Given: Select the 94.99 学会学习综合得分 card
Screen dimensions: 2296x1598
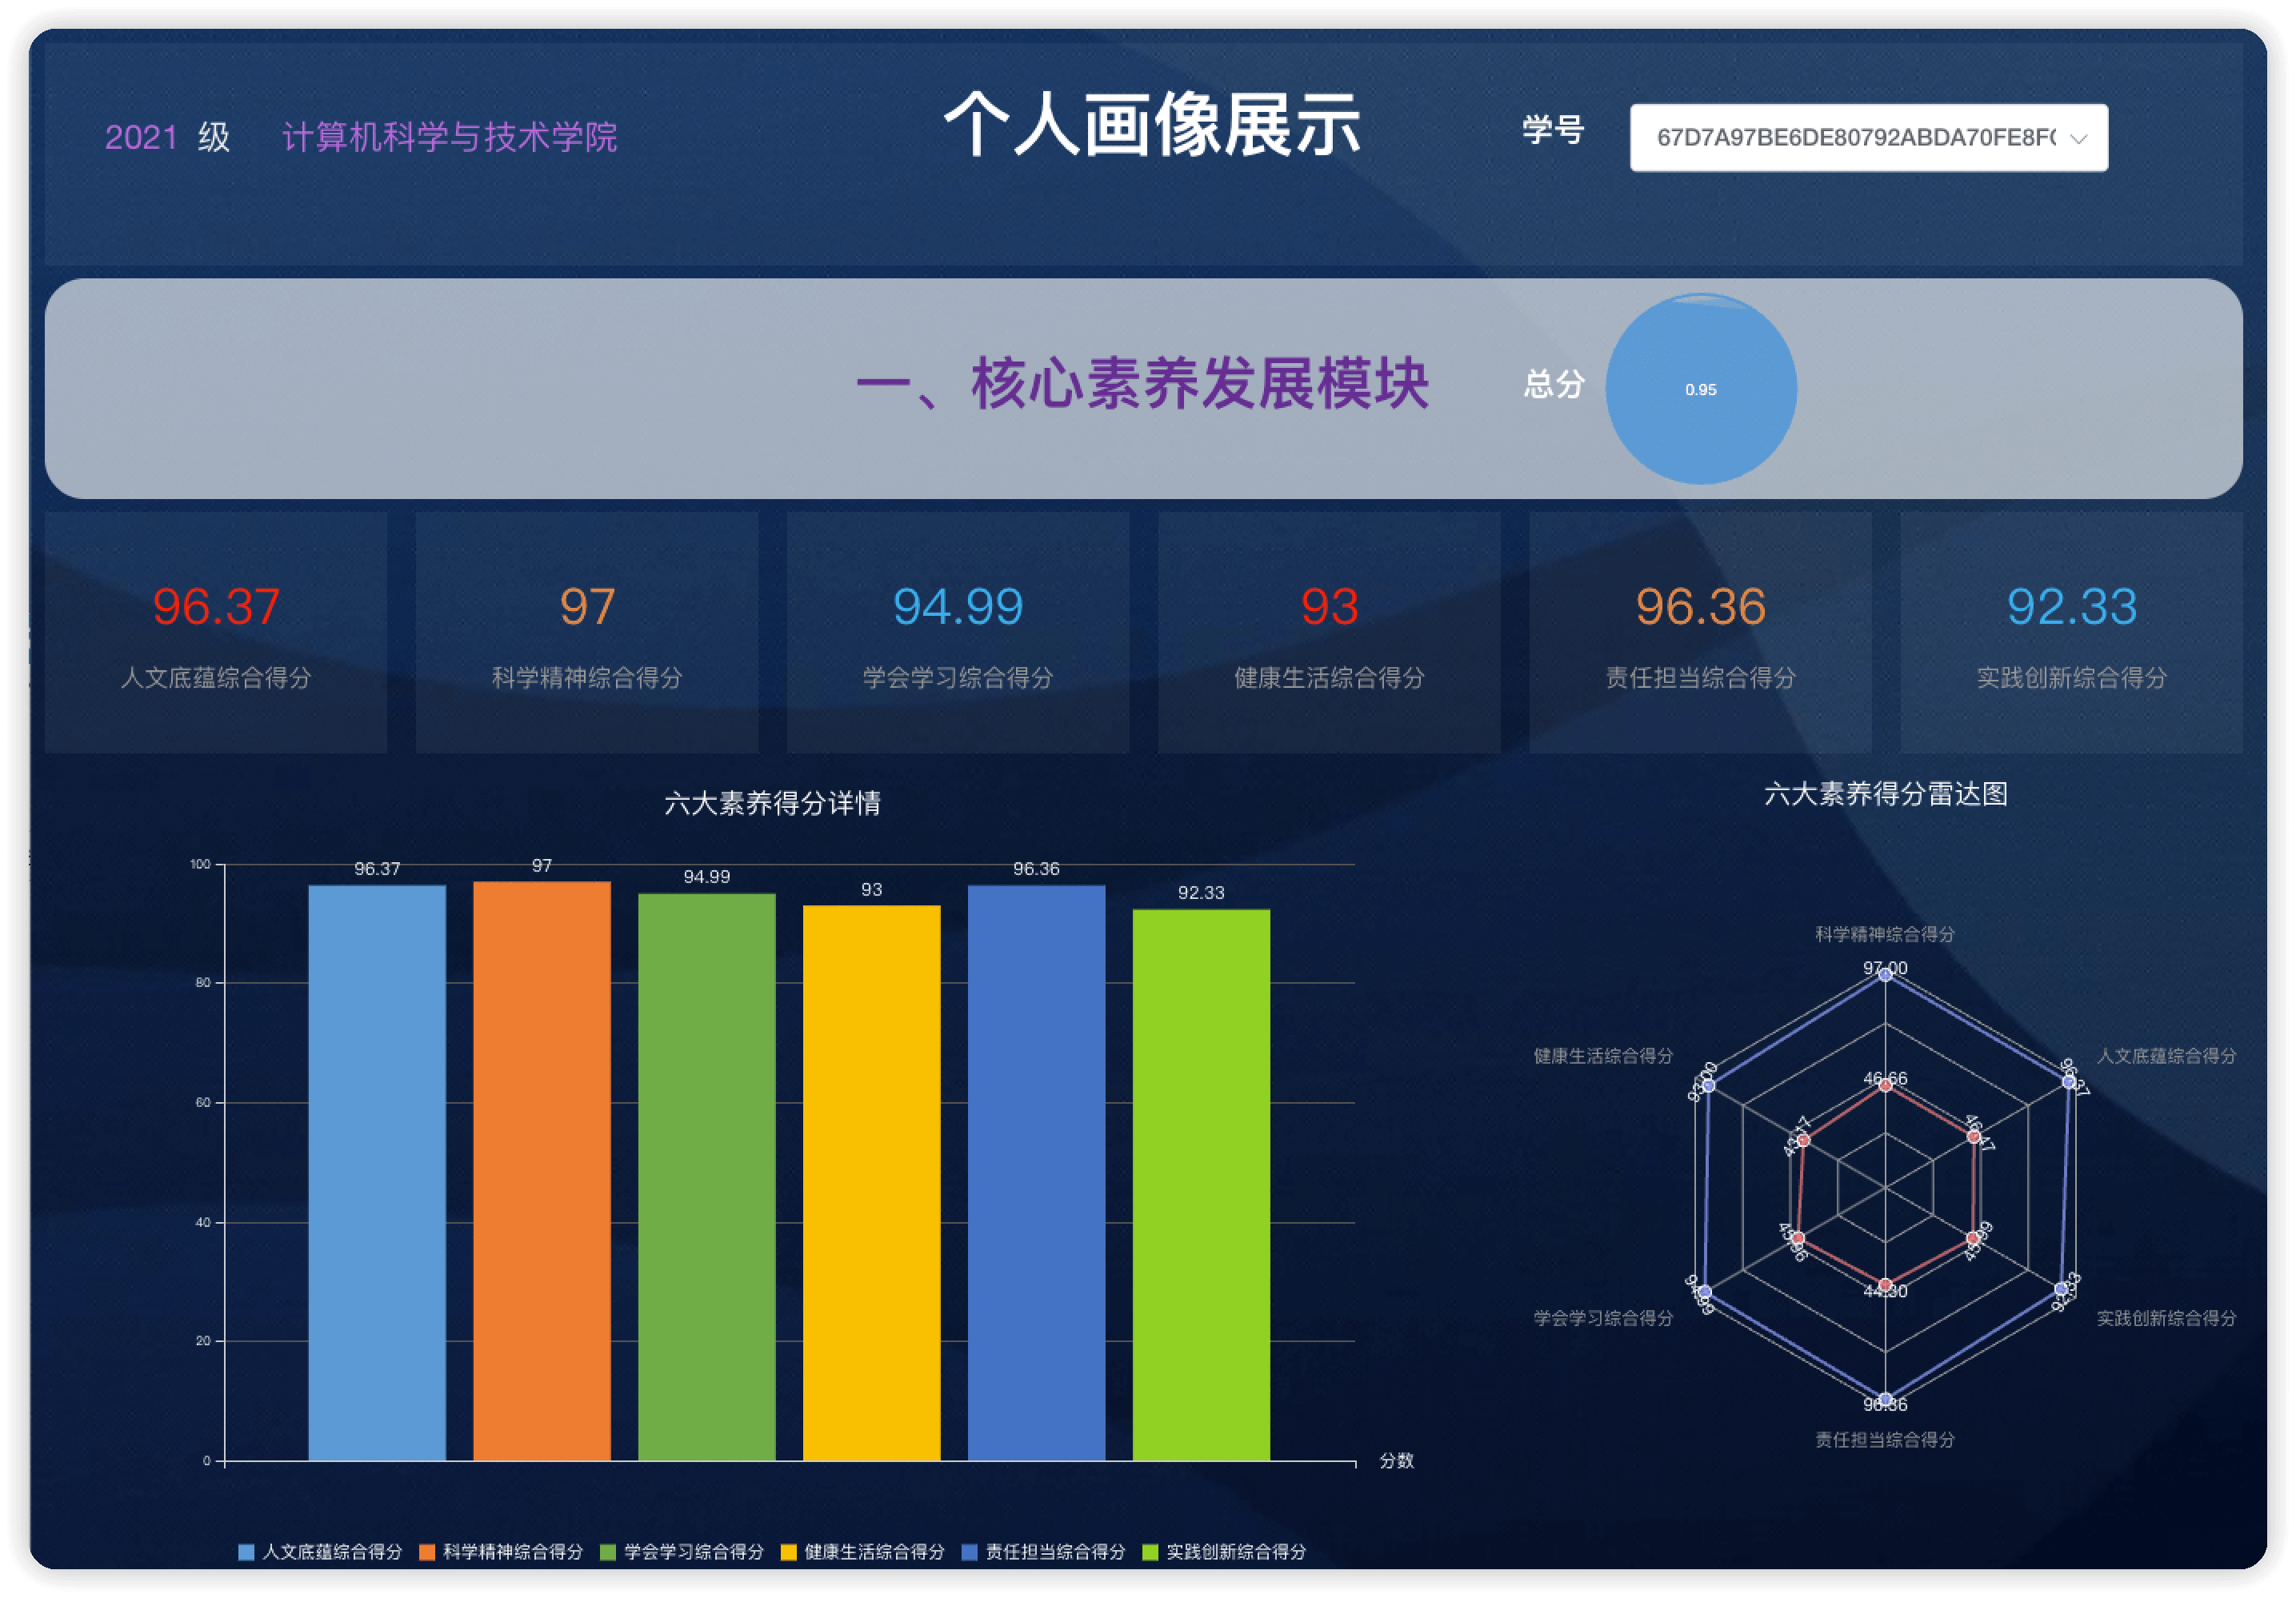Looking at the screenshot, I should coord(958,633).
